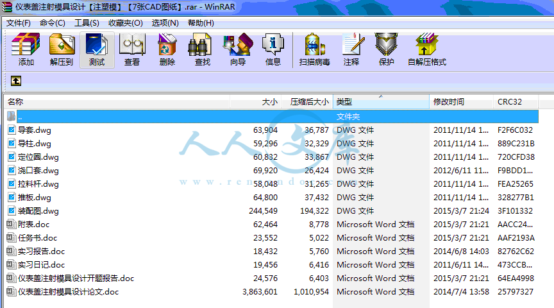Select file 仪表盖注射模具设计论文.doc
554x308 pixels.
(68, 292)
